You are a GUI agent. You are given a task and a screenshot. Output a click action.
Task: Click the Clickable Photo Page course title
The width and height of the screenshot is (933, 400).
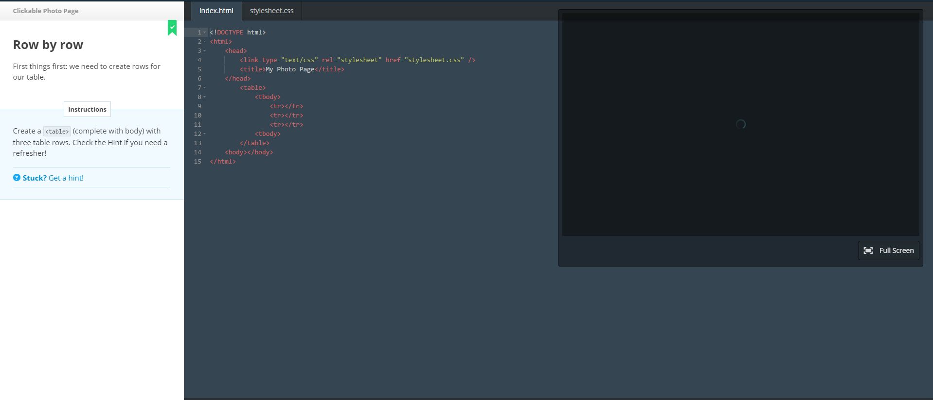pos(45,11)
